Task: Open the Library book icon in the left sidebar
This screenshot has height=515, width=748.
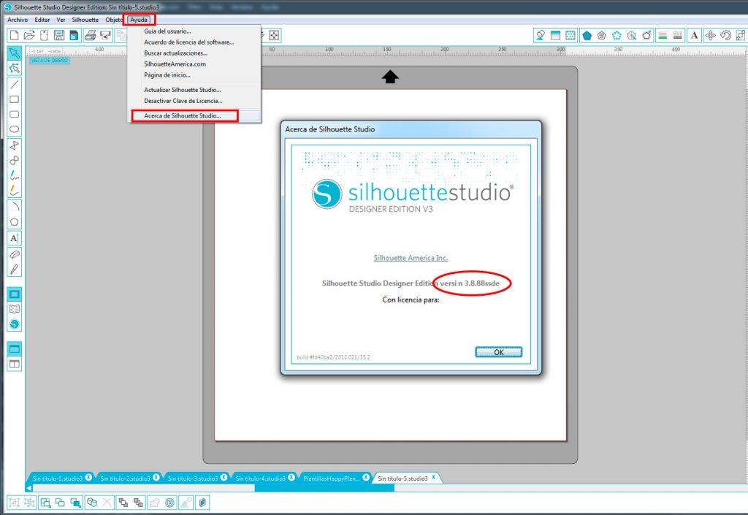Action: [x=15, y=309]
